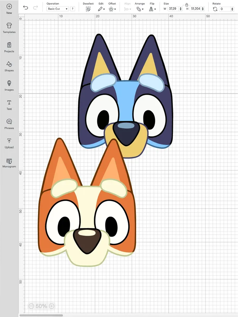Click the zoom out minus button

pyautogui.click(x=31, y=306)
